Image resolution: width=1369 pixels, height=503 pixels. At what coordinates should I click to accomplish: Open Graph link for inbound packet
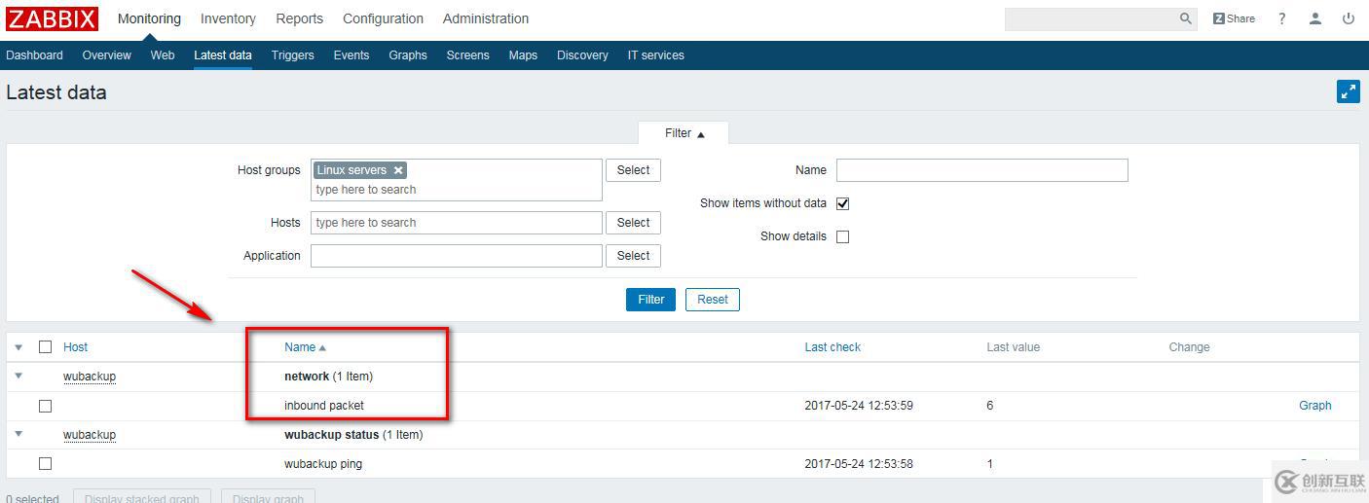click(1314, 406)
